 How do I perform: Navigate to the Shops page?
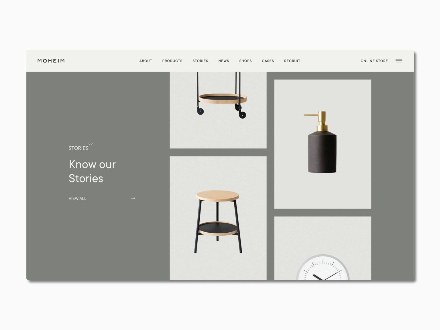(x=245, y=61)
